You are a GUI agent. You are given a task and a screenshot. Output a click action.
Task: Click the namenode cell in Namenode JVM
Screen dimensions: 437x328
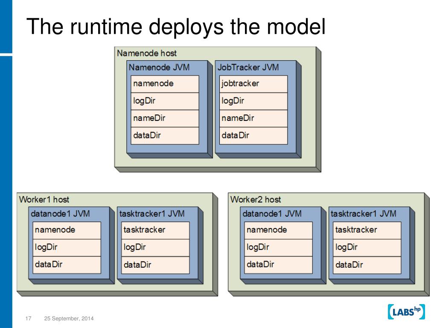pos(165,84)
